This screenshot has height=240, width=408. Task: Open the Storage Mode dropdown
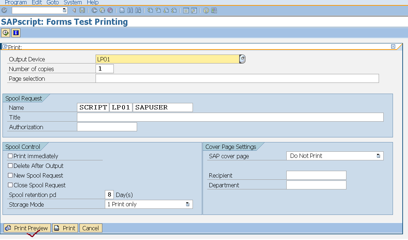pos(188,204)
